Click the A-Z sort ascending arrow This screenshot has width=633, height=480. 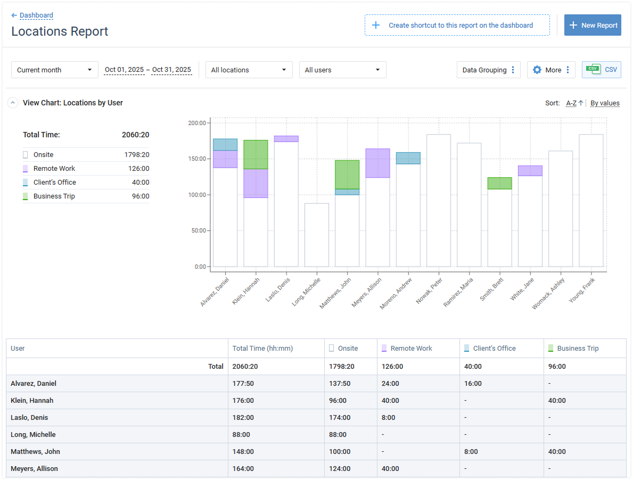pos(581,103)
